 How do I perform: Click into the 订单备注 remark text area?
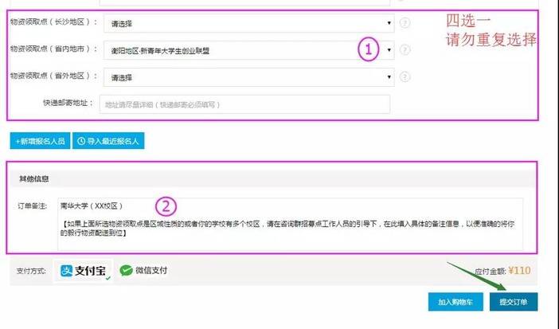(291, 224)
